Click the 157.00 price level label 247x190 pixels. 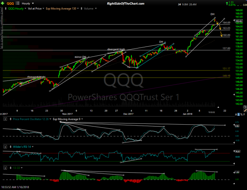(x=226, y=48)
